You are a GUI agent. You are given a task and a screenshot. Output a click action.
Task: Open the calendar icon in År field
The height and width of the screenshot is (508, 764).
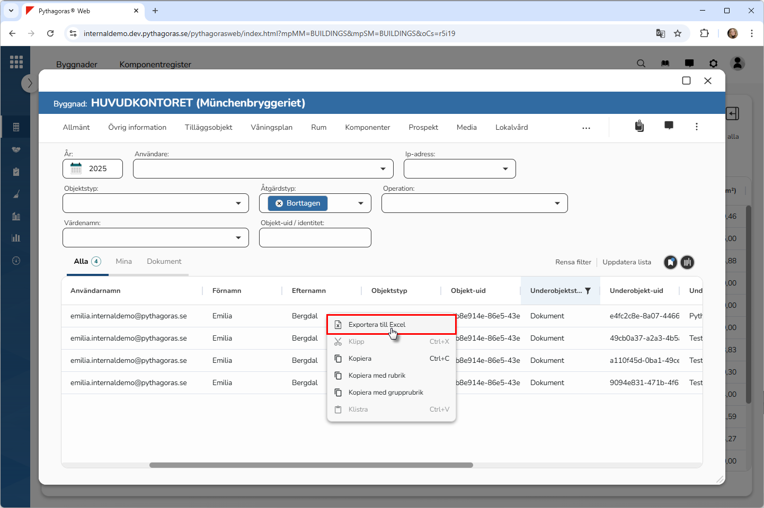tap(76, 168)
